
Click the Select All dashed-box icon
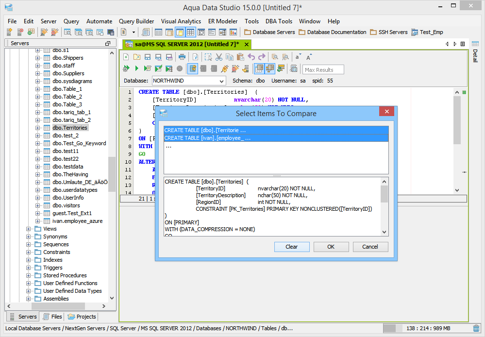coord(208,57)
